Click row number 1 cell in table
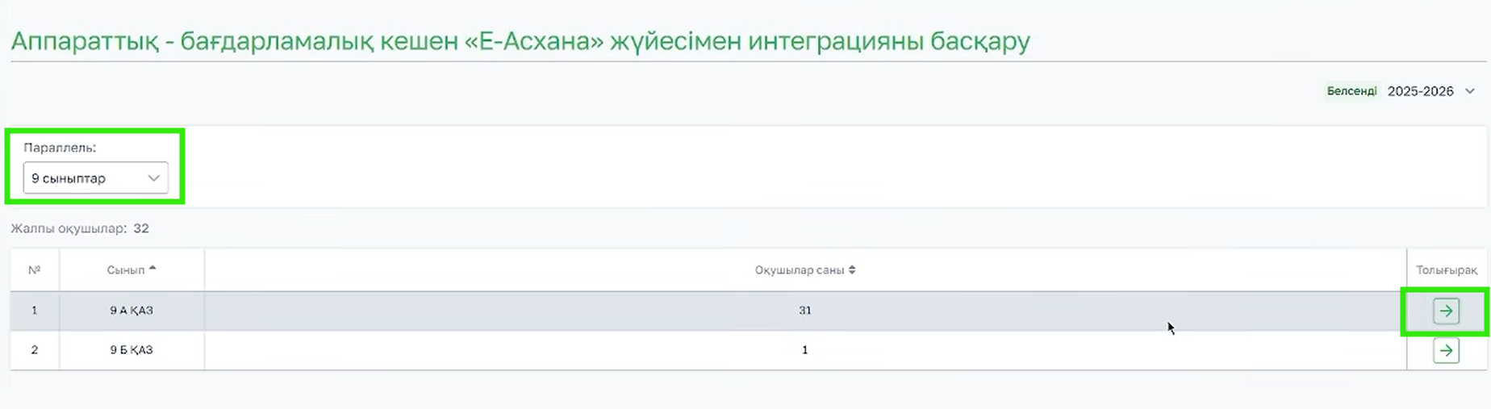This screenshot has height=409, width=1491. pos(34,311)
